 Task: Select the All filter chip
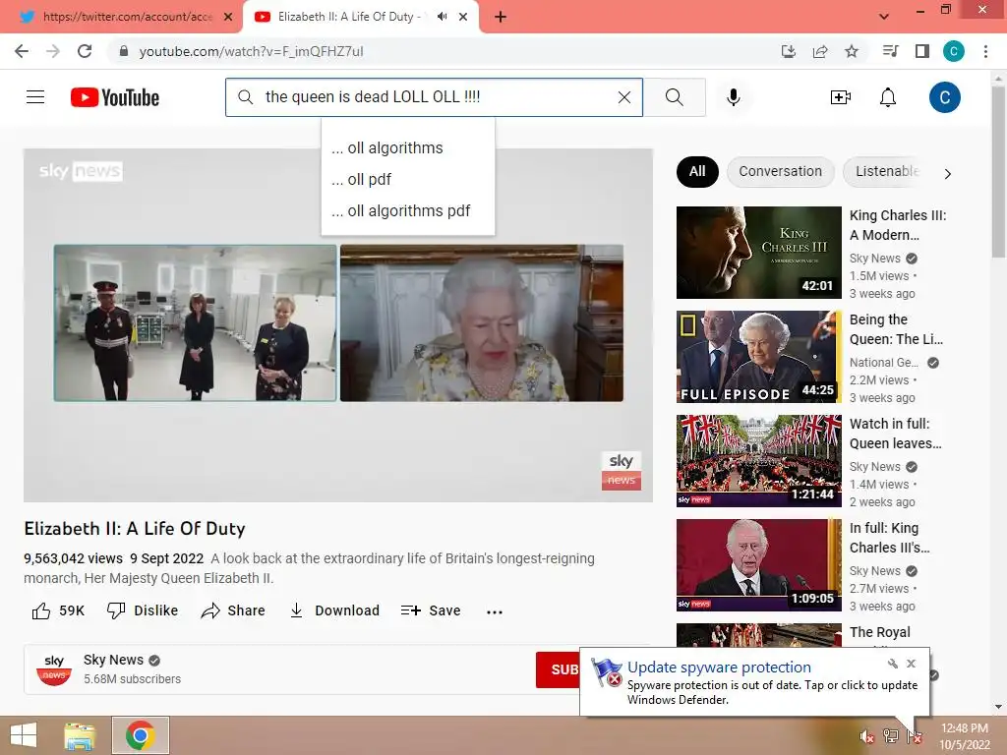pos(697,171)
